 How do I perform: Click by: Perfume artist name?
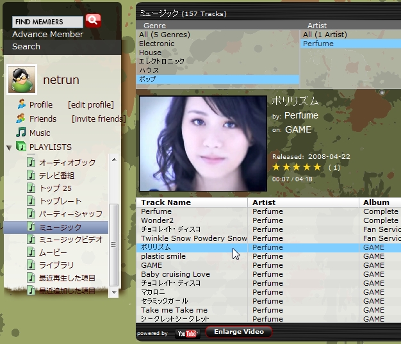click(x=301, y=115)
